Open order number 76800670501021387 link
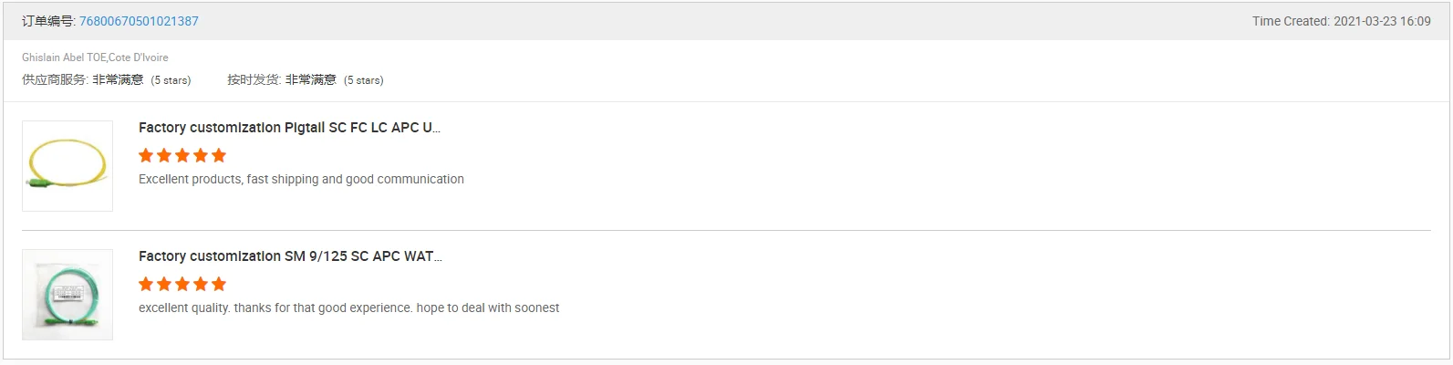The width and height of the screenshot is (1453, 365). pos(139,21)
